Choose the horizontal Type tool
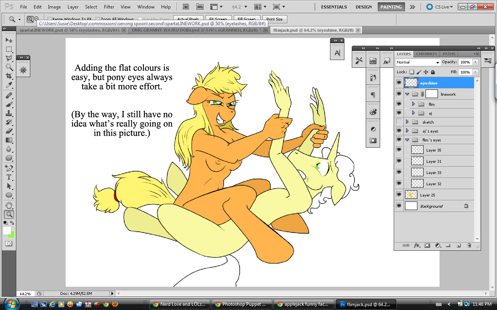Viewport: 497px width, 310px height. (x=9, y=177)
